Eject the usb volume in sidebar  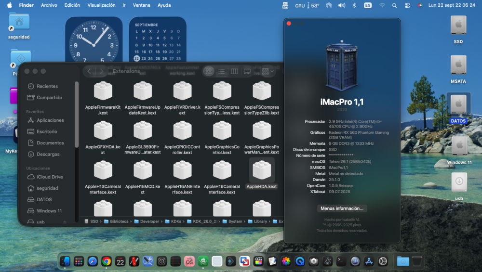pos(65,221)
